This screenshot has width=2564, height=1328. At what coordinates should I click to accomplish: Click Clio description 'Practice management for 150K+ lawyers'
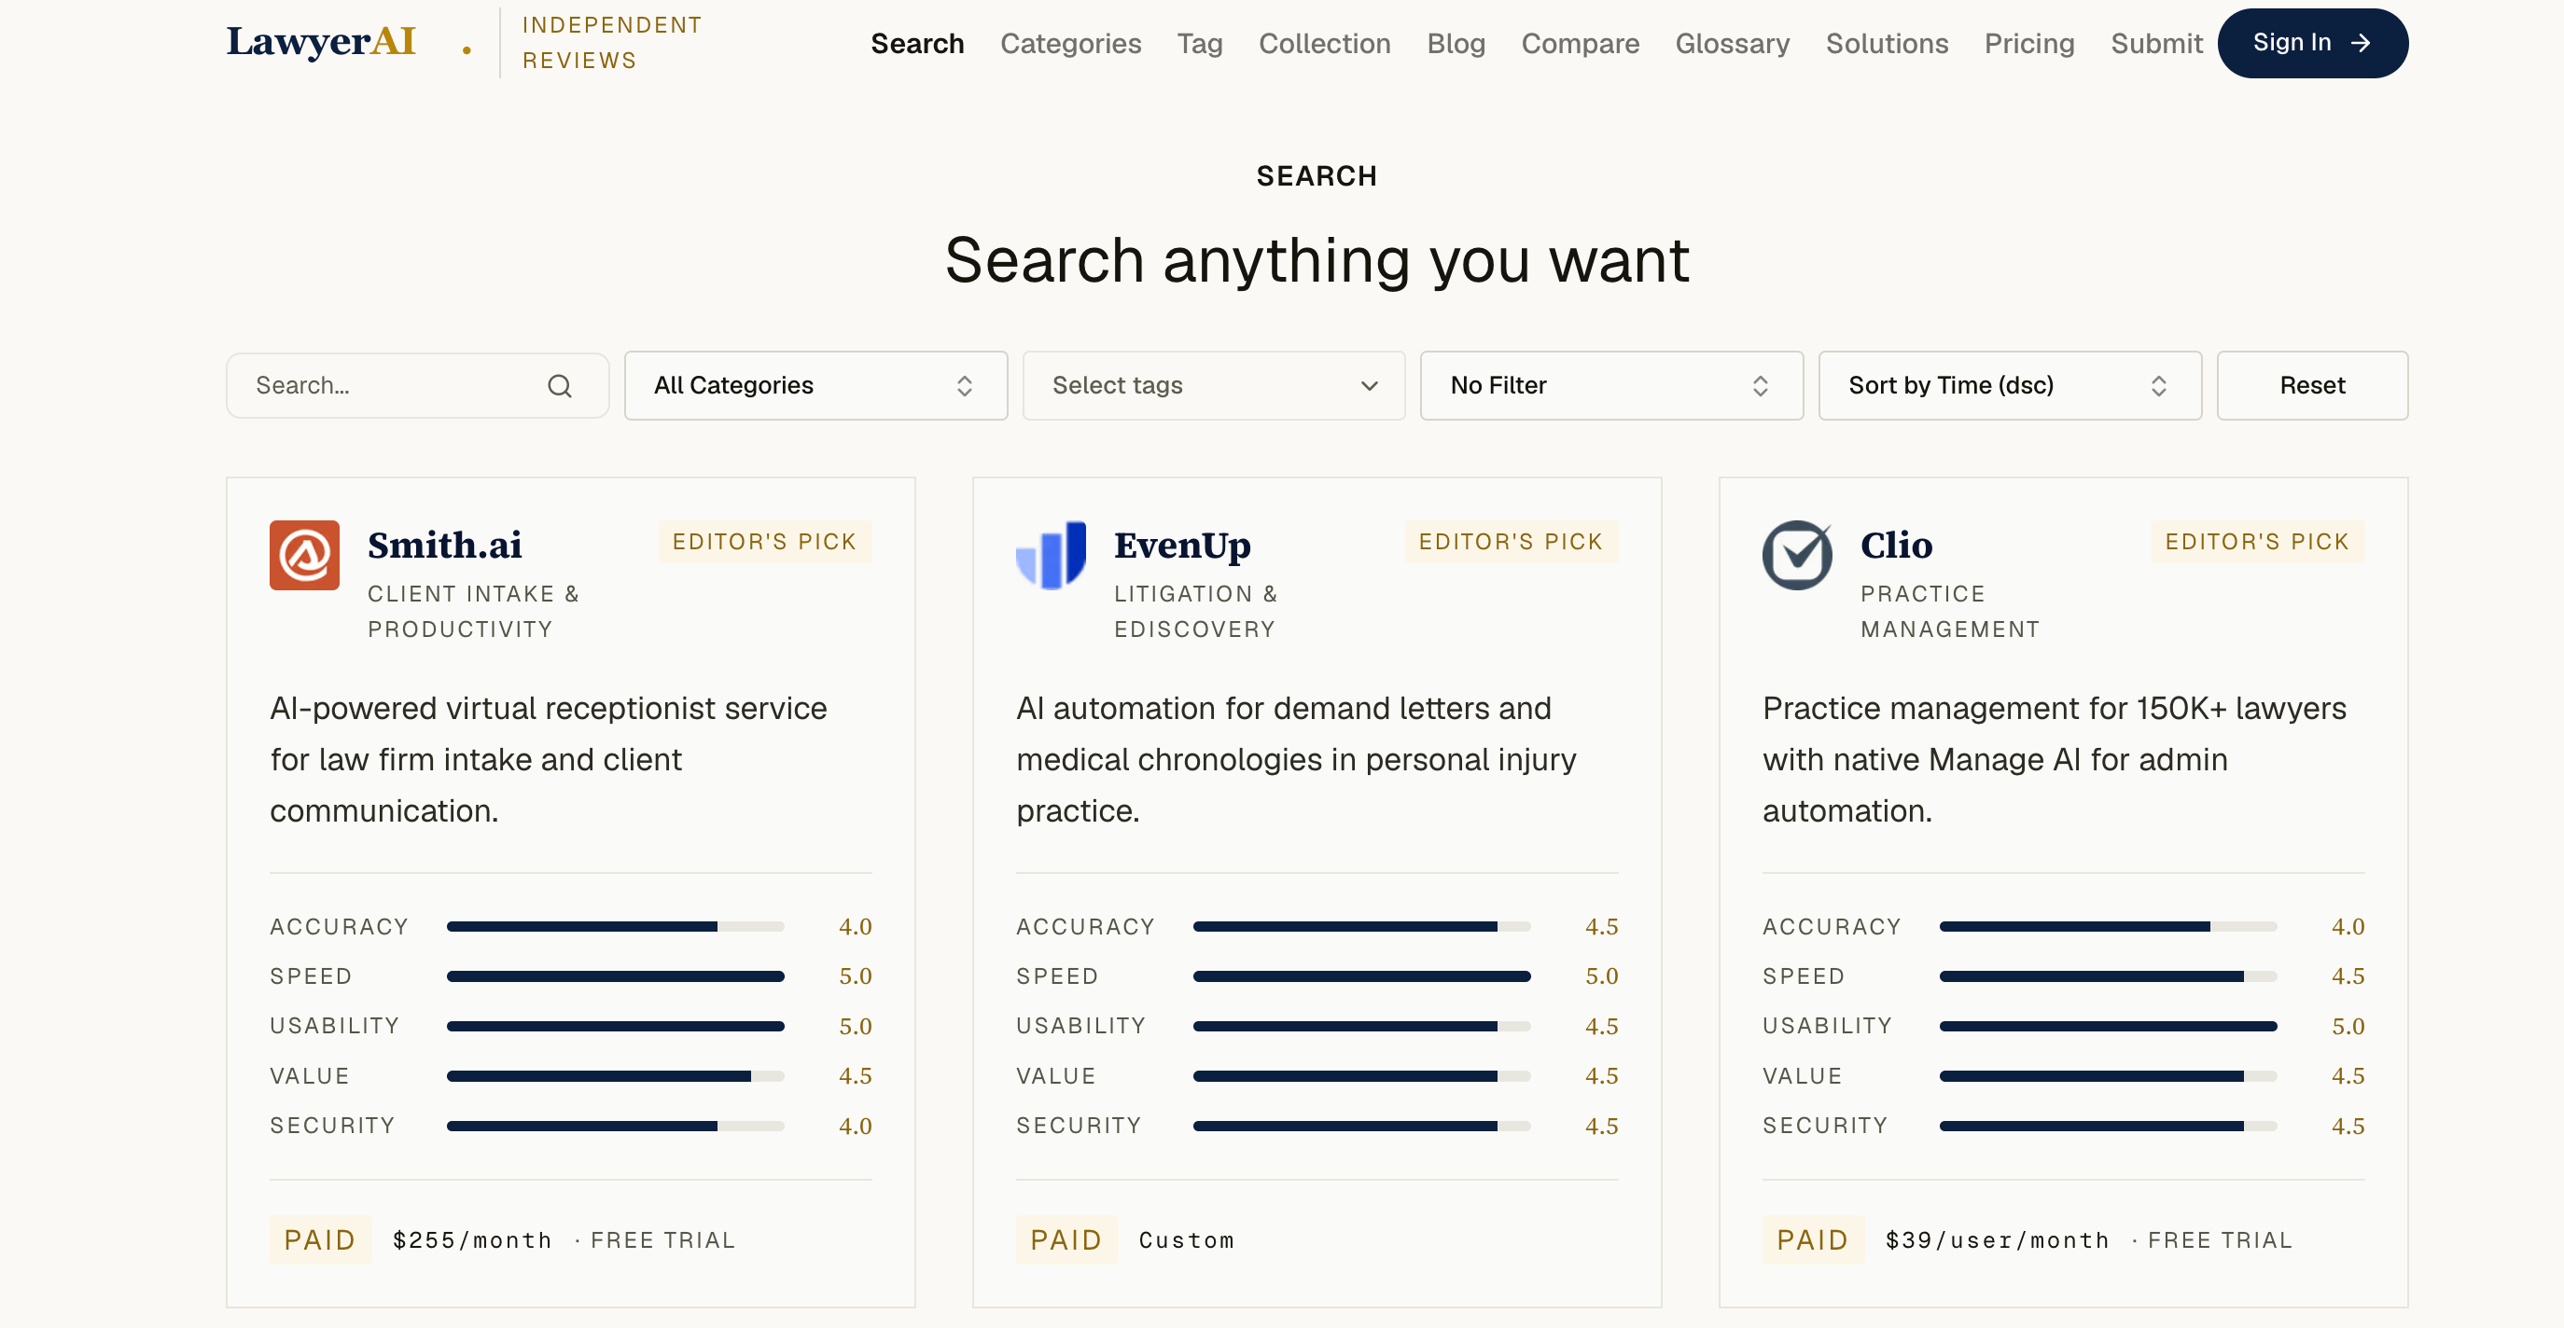coord(2055,760)
